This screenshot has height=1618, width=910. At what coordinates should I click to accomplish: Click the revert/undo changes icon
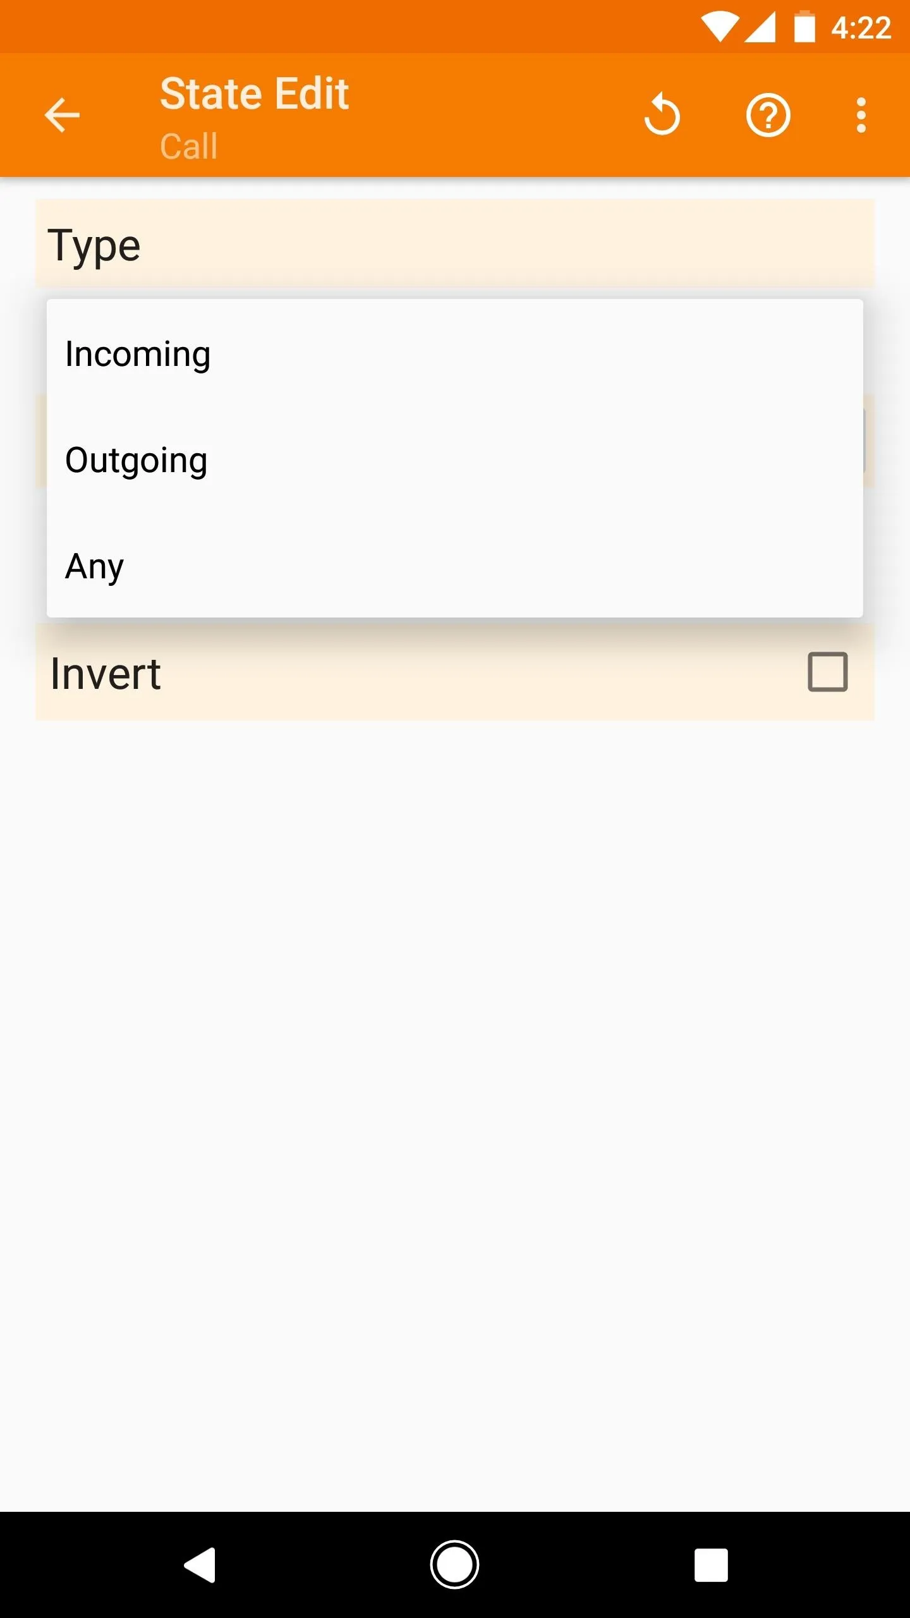662,114
